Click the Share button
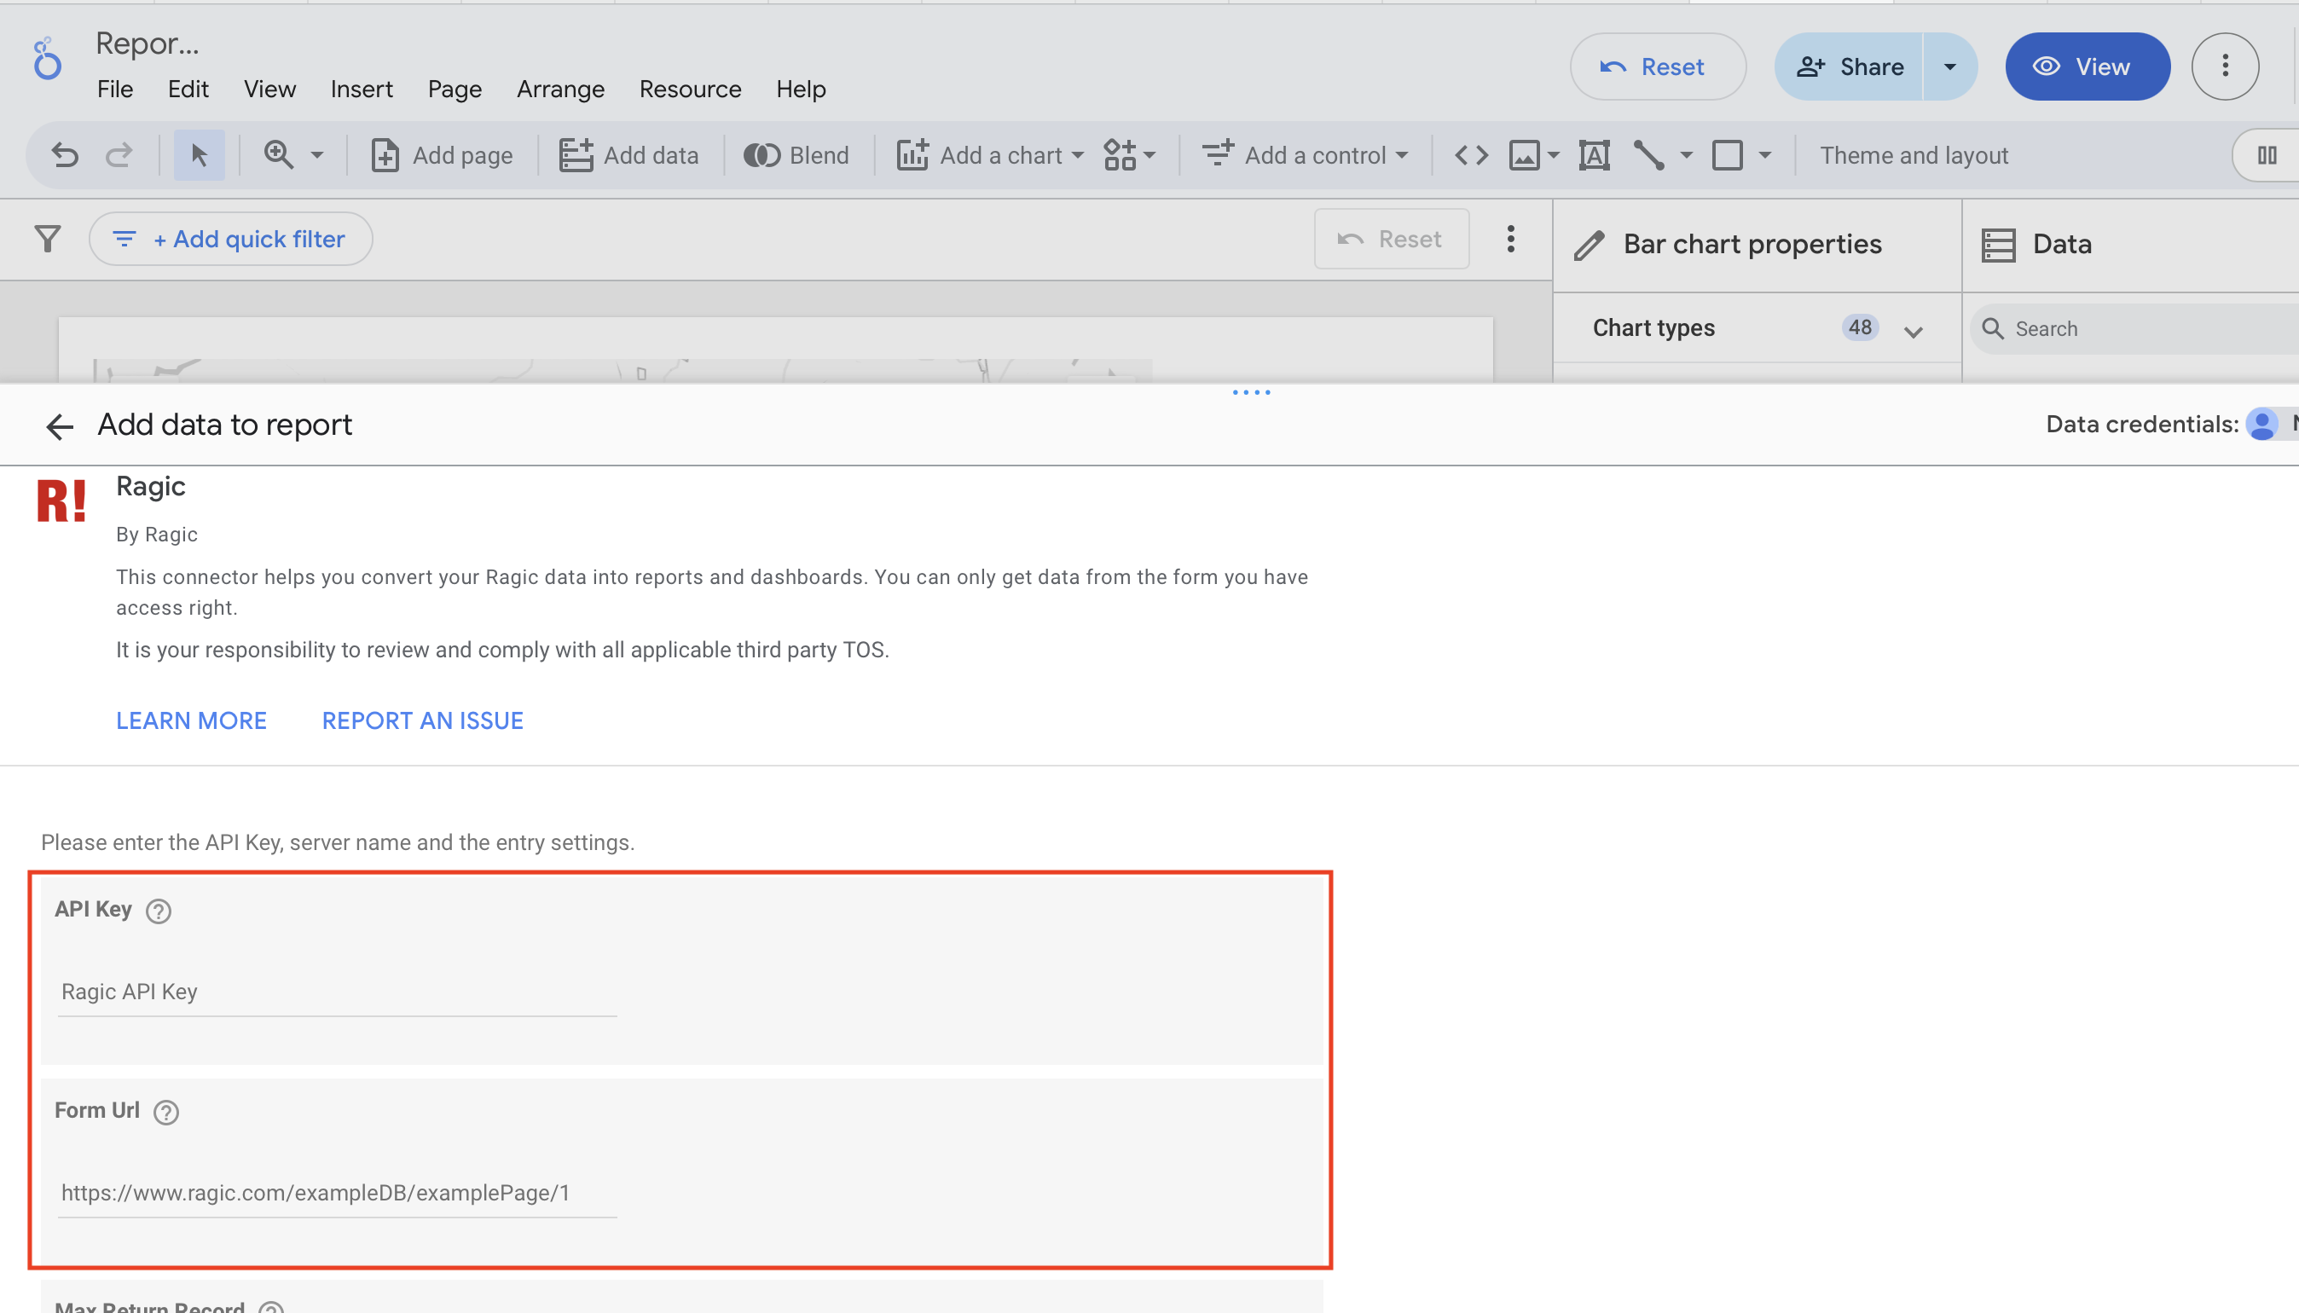Viewport: 2299px width, 1313px height. point(1848,67)
